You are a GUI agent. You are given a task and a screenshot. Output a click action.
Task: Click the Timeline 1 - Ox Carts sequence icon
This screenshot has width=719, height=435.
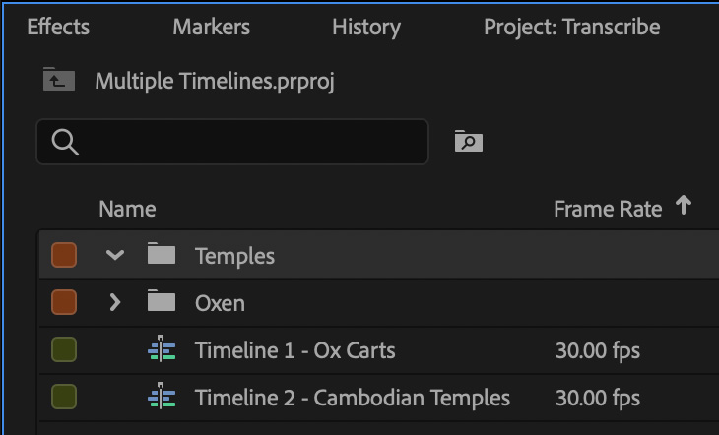click(162, 348)
